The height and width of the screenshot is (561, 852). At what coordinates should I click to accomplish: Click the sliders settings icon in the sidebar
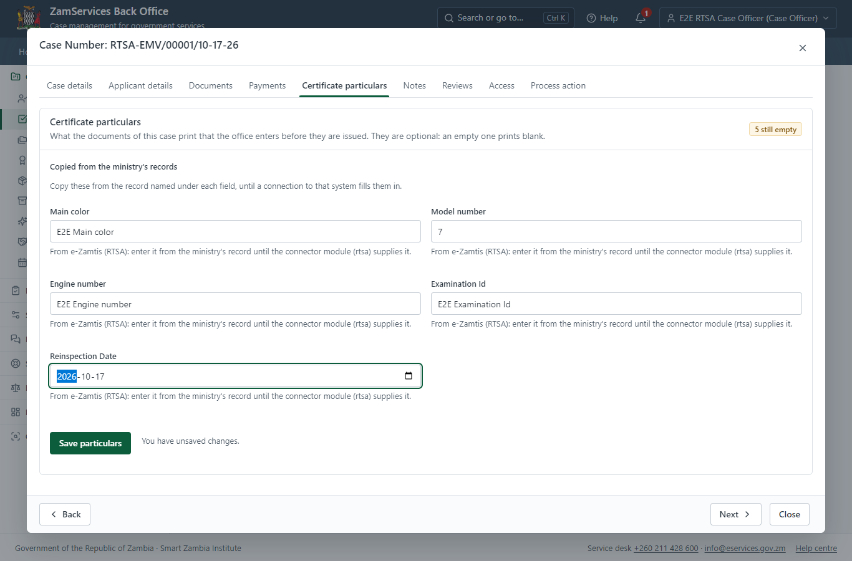[16, 315]
